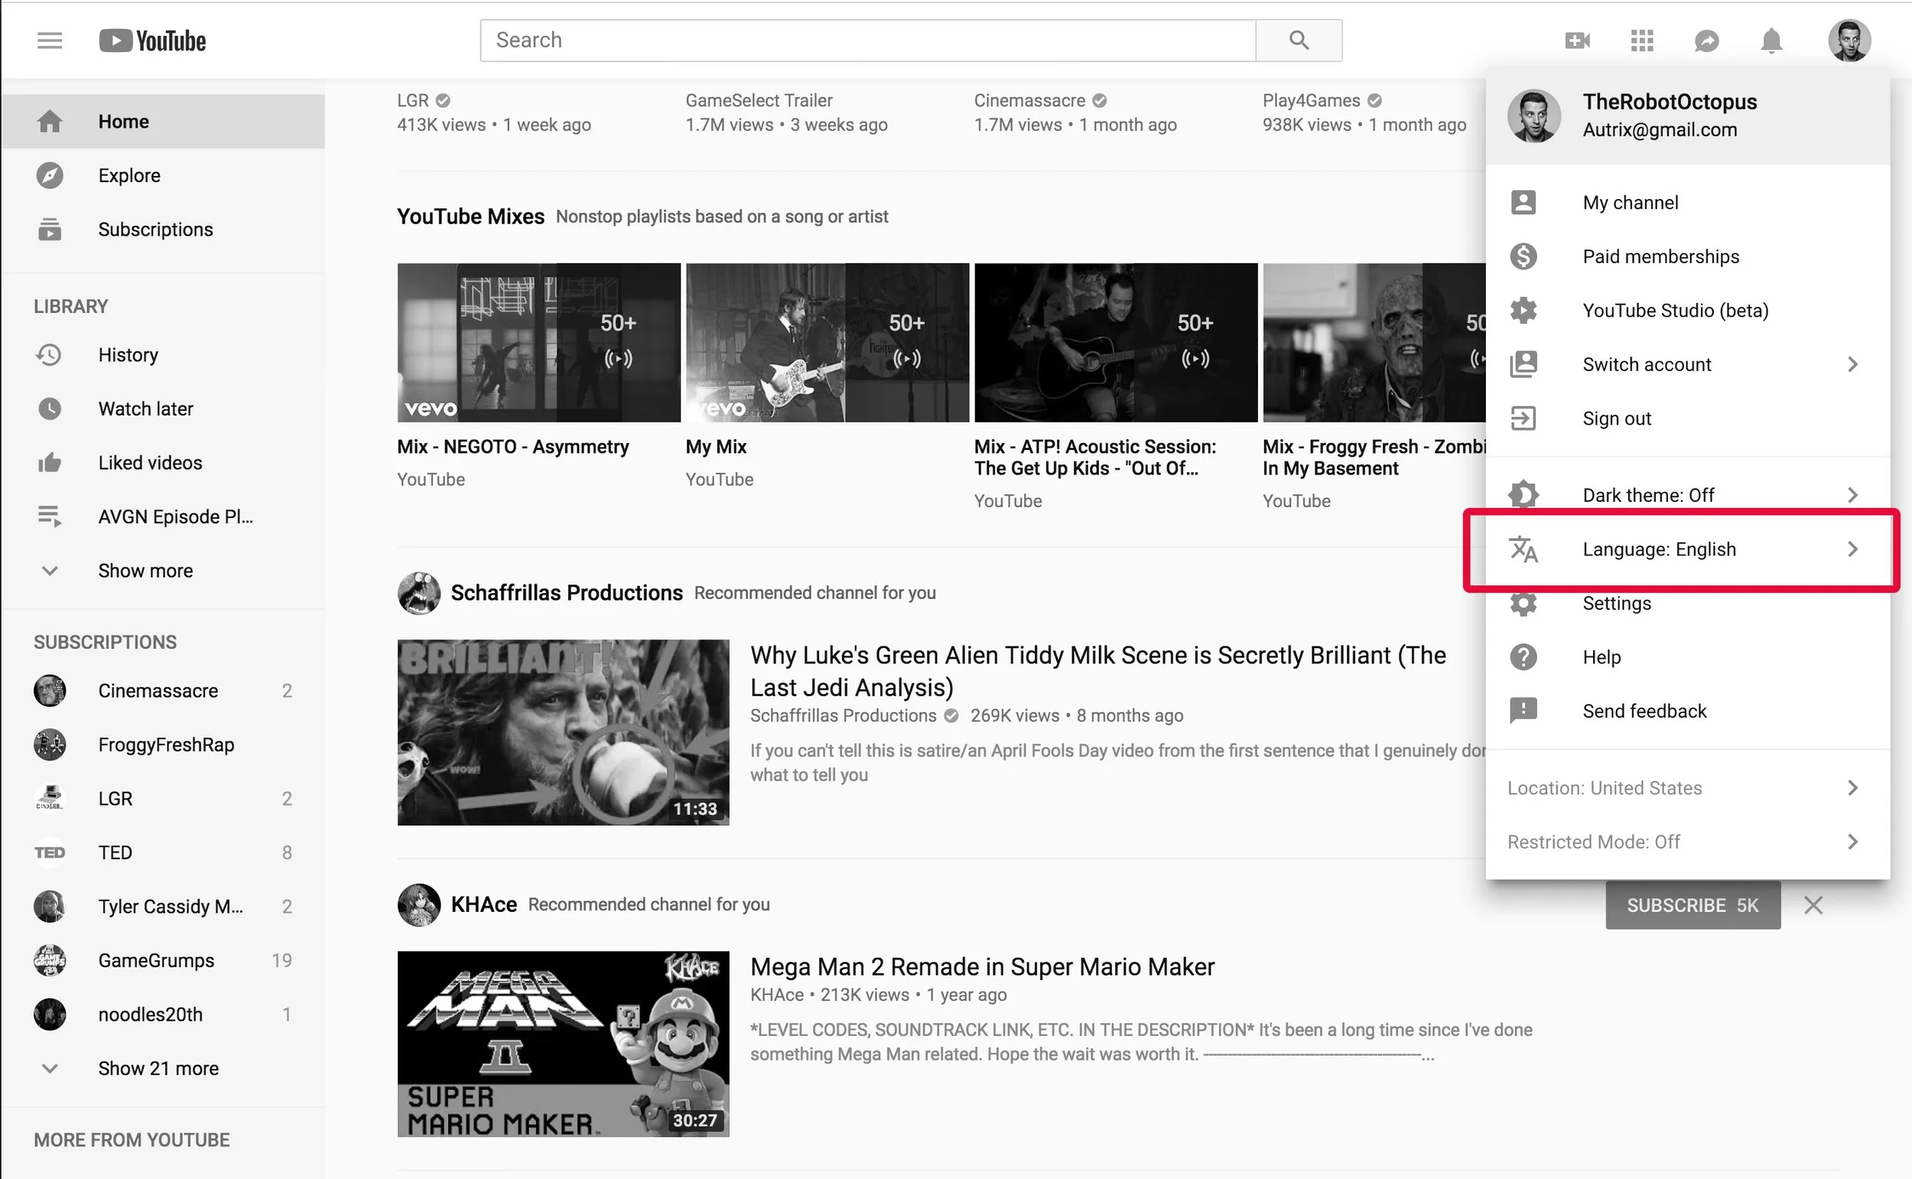The image size is (1912, 1179).
Task: Open the Luke BRILLIANT video thumbnail
Action: click(x=563, y=733)
